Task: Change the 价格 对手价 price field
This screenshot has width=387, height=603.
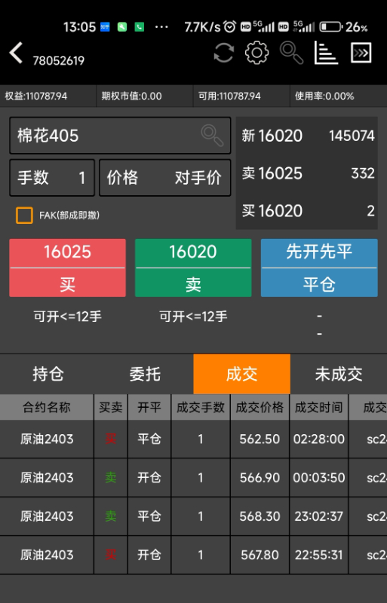Action: [x=164, y=178]
